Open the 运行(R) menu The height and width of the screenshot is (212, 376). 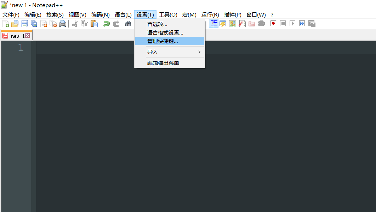(x=210, y=15)
